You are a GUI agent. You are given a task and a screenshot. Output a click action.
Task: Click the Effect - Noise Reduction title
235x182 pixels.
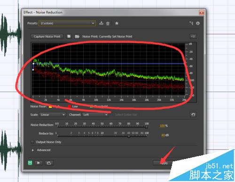click(43, 12)
